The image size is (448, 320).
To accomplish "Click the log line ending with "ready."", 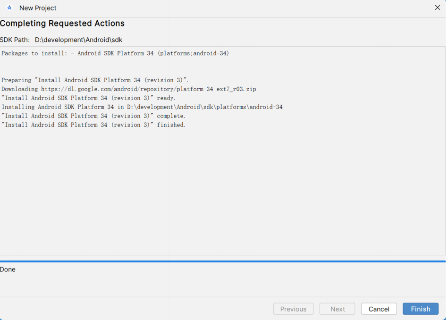I will coord(88,98).
